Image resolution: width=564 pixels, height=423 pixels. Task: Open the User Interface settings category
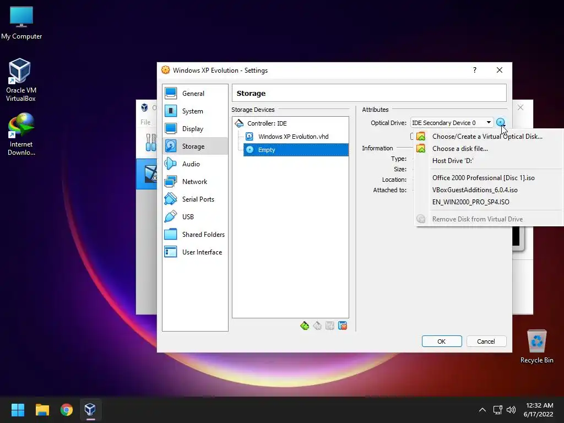[194, 252]
